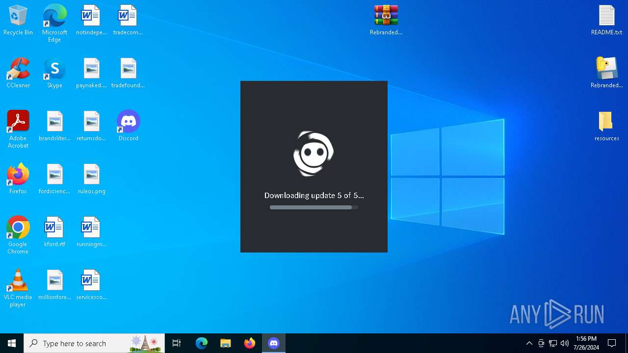Image resolution: width=628 pixels, height=353 pixels.
Task: Open Microsoft Edge from the taskbar
Action: point(202,343)
